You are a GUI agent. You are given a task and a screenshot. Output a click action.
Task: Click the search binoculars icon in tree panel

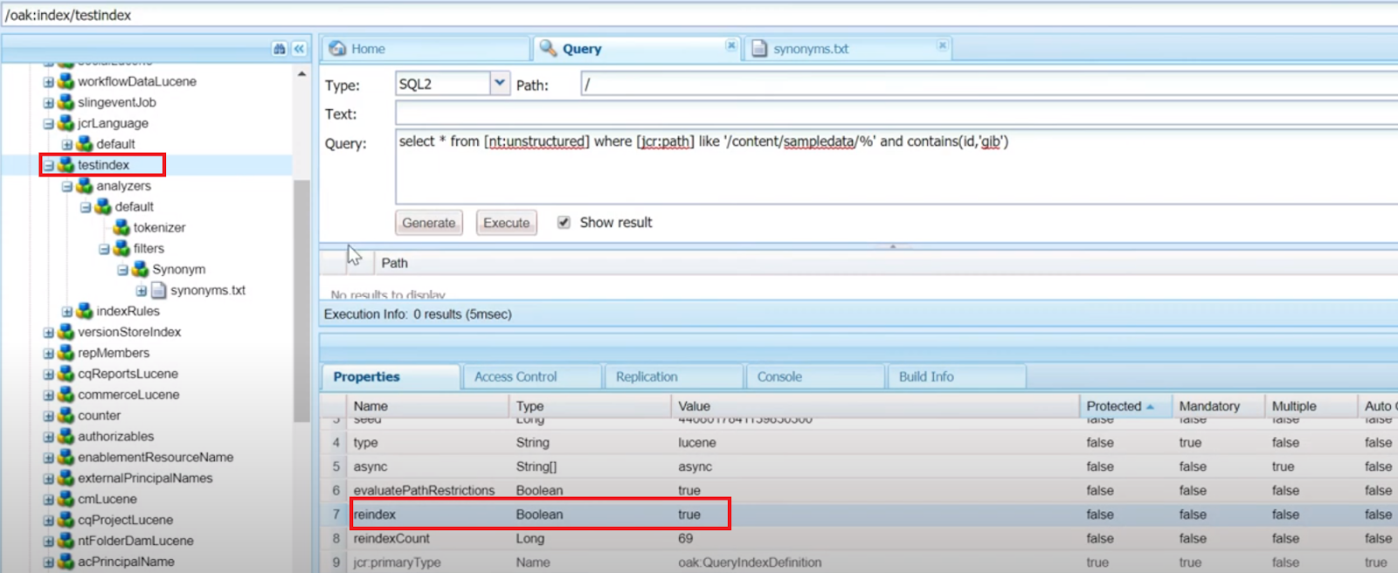pyautogui.click(x=279, y=49)
